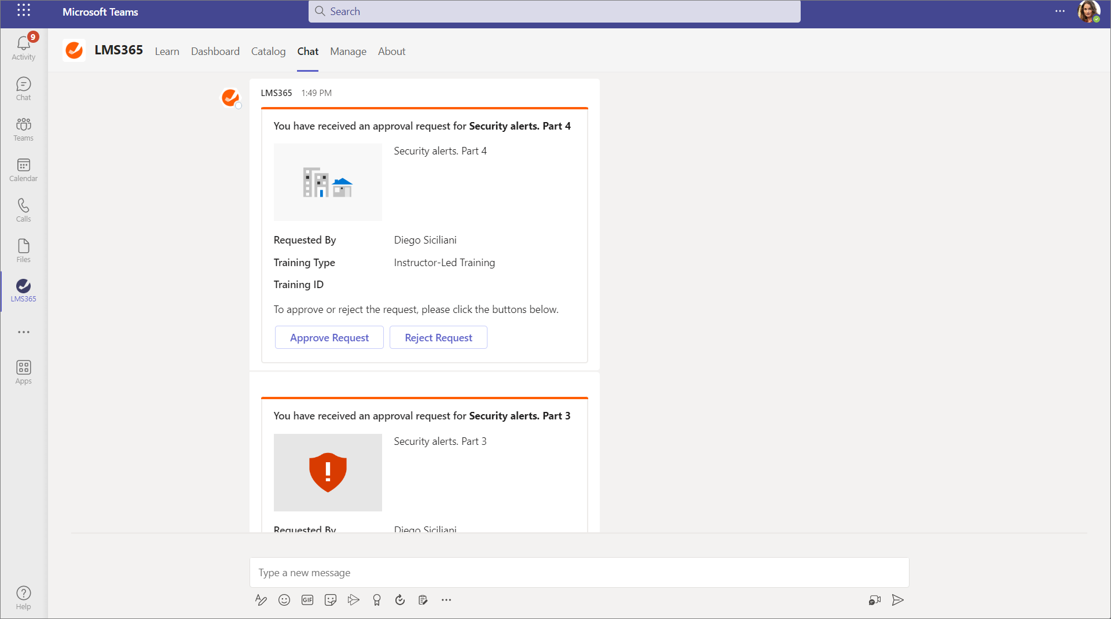The height and width of the screenshot is (619, 1111).
Task: Open the Calls section
Action: click(23, 211)
